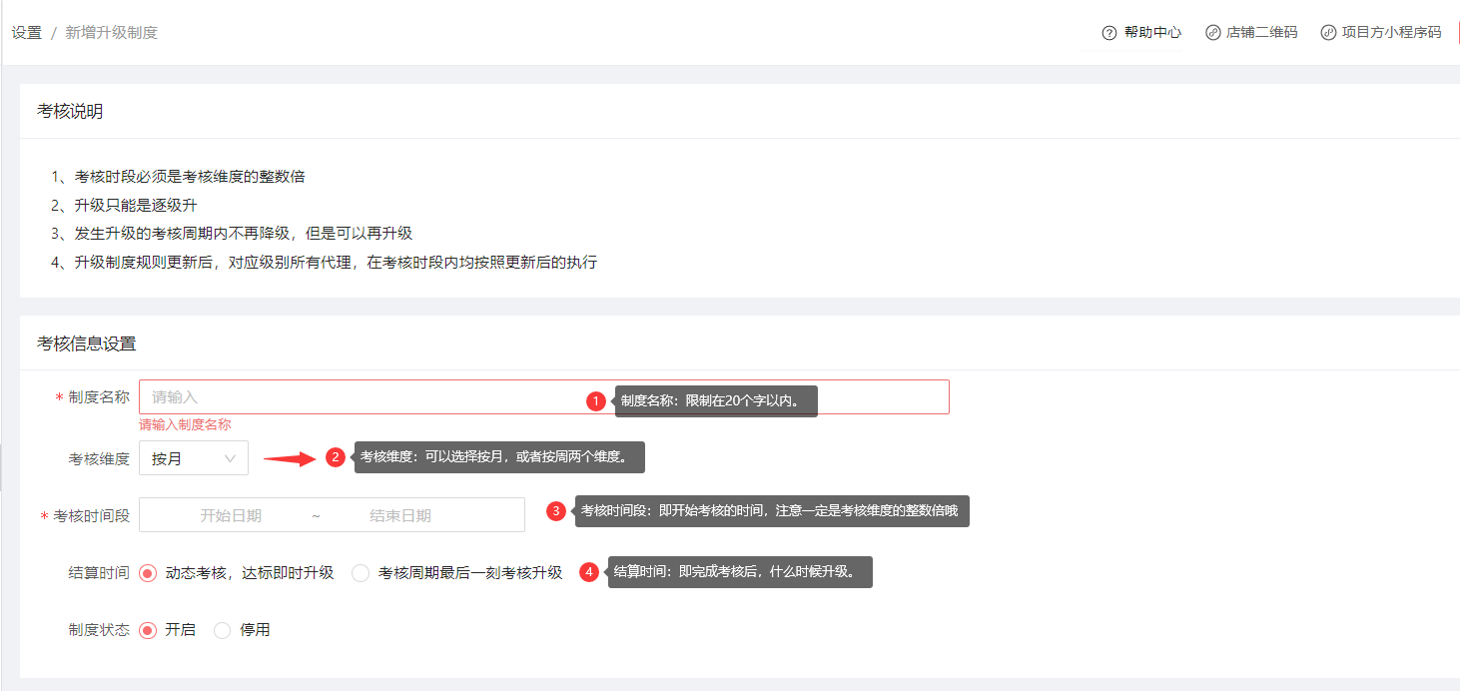
Task: Click red number 3 annotation badge
Action: click(x=556, y=511)
